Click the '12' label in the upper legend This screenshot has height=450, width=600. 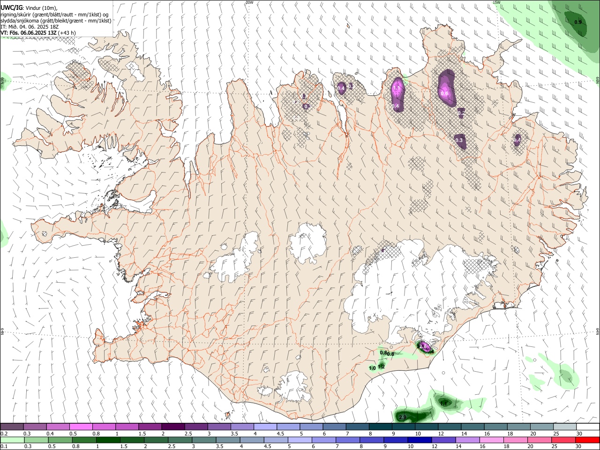(x=441, y=434)
